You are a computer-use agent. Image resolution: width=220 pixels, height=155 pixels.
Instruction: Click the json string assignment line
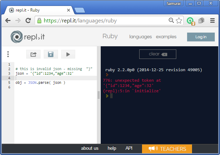tap(44, 74)
